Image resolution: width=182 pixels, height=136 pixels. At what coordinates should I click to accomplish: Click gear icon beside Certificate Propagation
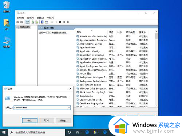(78, 103)
